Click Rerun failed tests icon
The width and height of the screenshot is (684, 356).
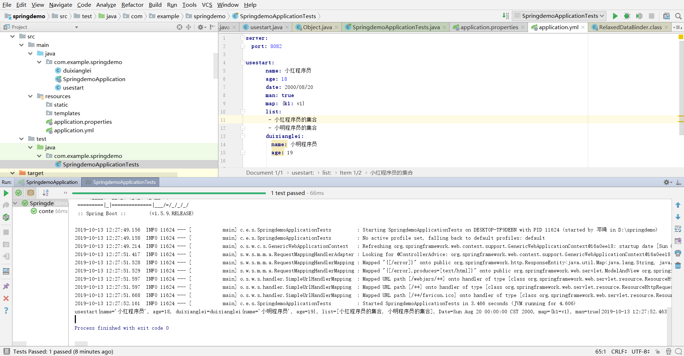(6, 205)
